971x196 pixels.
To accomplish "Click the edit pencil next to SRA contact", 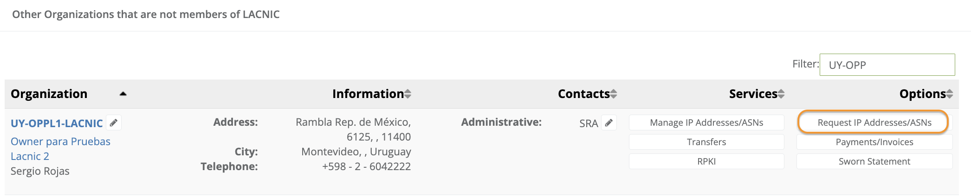I will 609,123.
